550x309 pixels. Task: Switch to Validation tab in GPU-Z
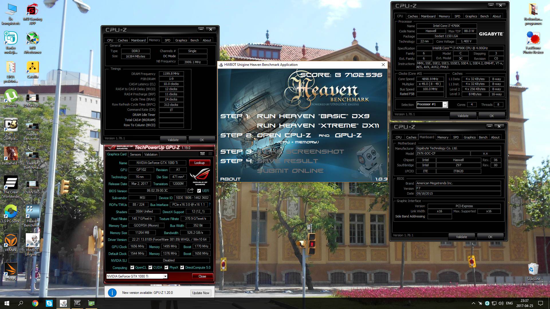pyautogui.click(x=151, y=154)
